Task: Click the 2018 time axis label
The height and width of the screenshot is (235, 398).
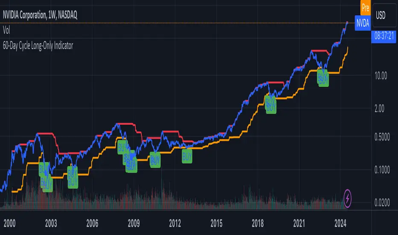Action: [x=258, y=223]
